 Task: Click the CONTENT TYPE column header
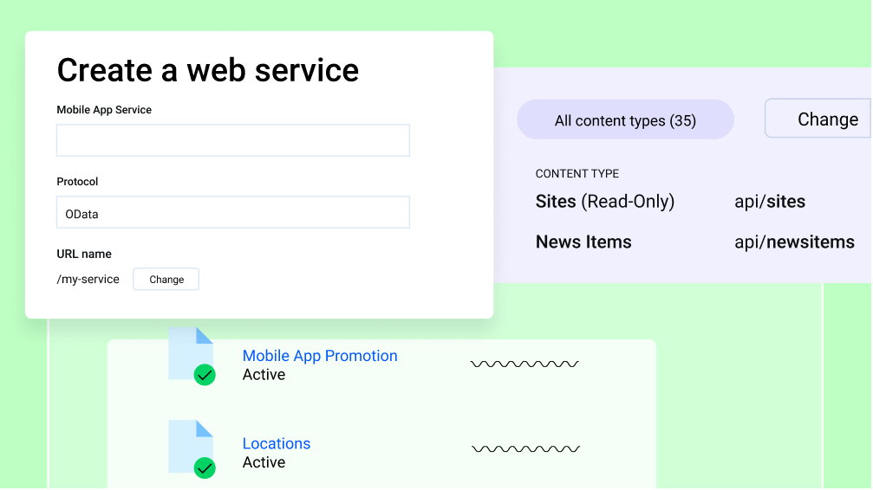[577, 173]
